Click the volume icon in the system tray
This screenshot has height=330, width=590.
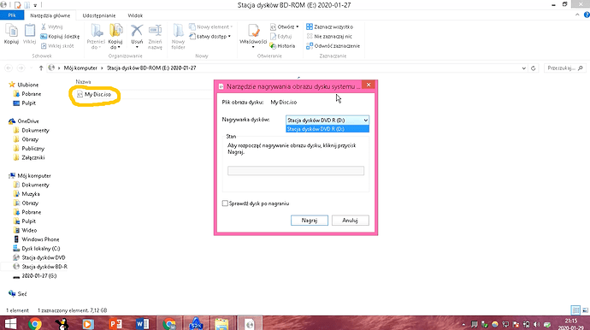click(x=537, y=324)
